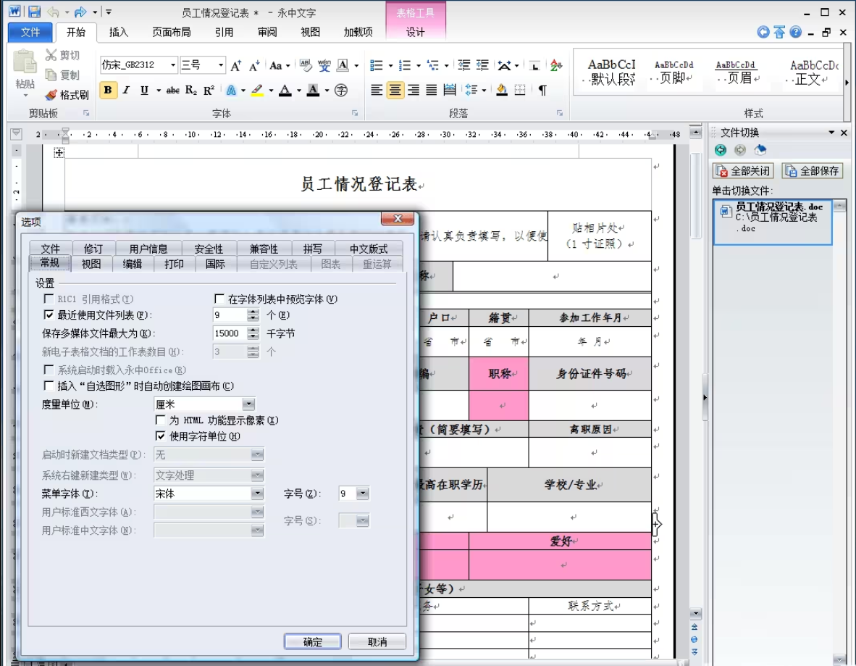Toggle Underline formatting button
The image size is (856, 666).
click(144, 90)
